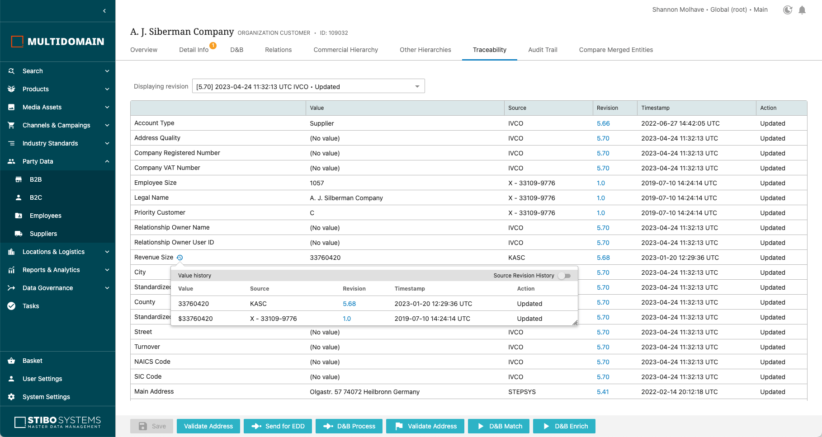Click the Stibo Systems logo
The image size is (822, 437).
click(58, 422)
